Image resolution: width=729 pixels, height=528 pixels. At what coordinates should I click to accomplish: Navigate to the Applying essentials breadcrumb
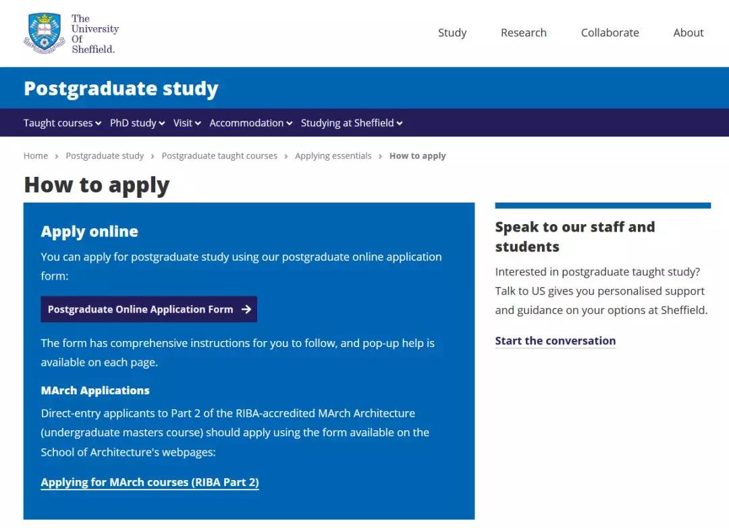[x=333, y=156]
